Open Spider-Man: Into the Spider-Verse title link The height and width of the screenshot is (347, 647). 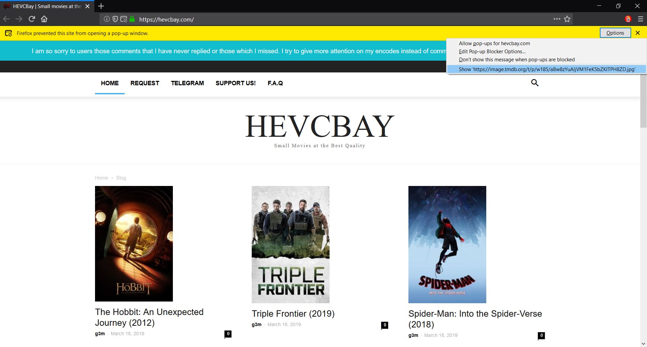475,319
